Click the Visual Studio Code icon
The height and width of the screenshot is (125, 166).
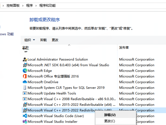(25, 116)
